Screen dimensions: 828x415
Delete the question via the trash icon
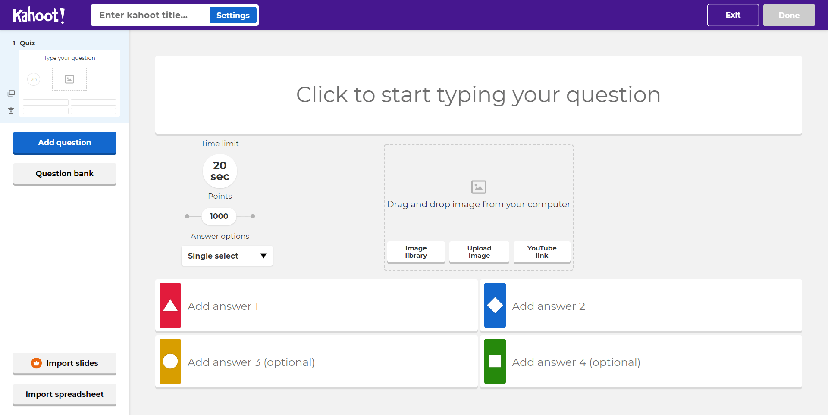[11, 111]
